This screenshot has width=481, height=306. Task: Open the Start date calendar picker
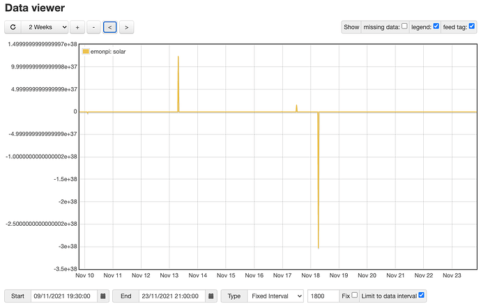click(103, 296)
